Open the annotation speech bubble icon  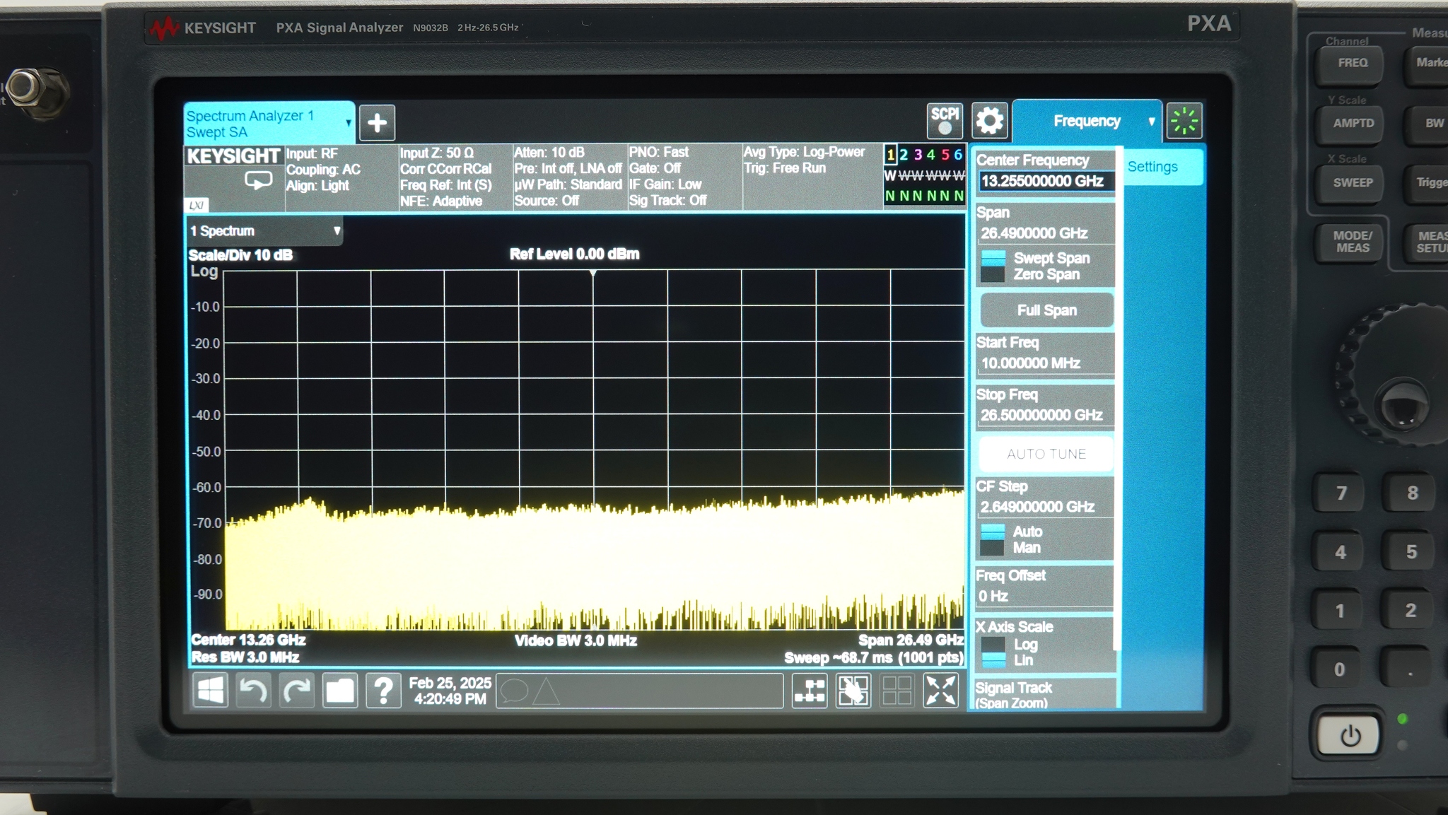coord(514,691)
